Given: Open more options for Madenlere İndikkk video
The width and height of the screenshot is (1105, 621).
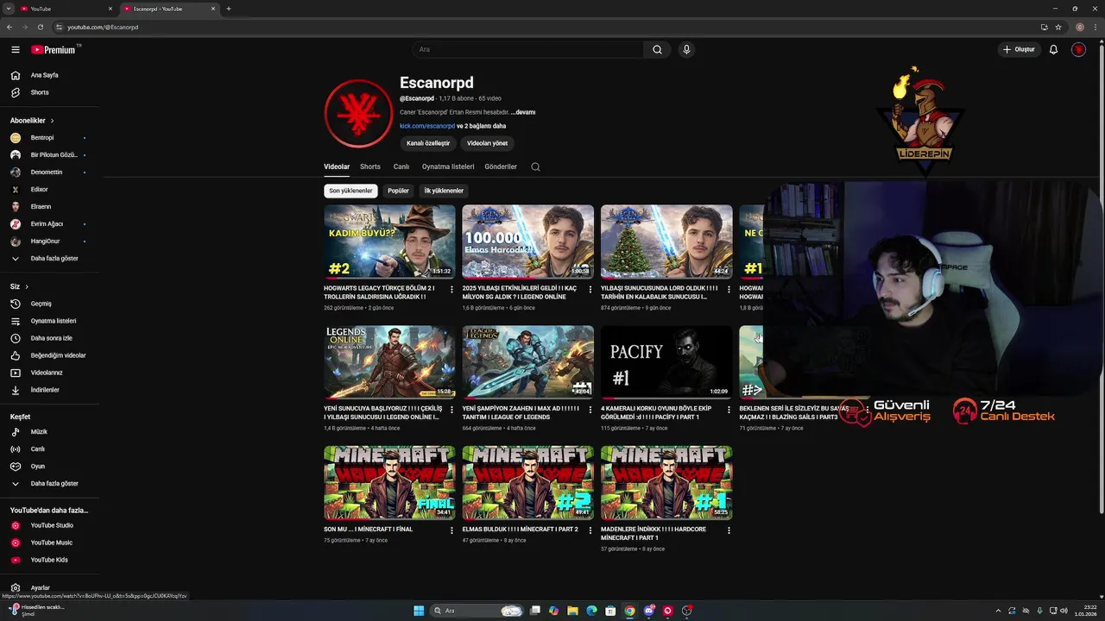Looking at the screenshot, I should click(x=729, y=530).
